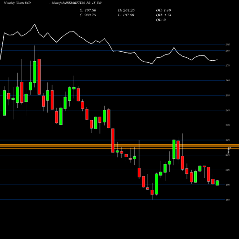This screenshot has width=239, height=239.
Task: Click the 292 price axis label
Action: click(228, 44)
